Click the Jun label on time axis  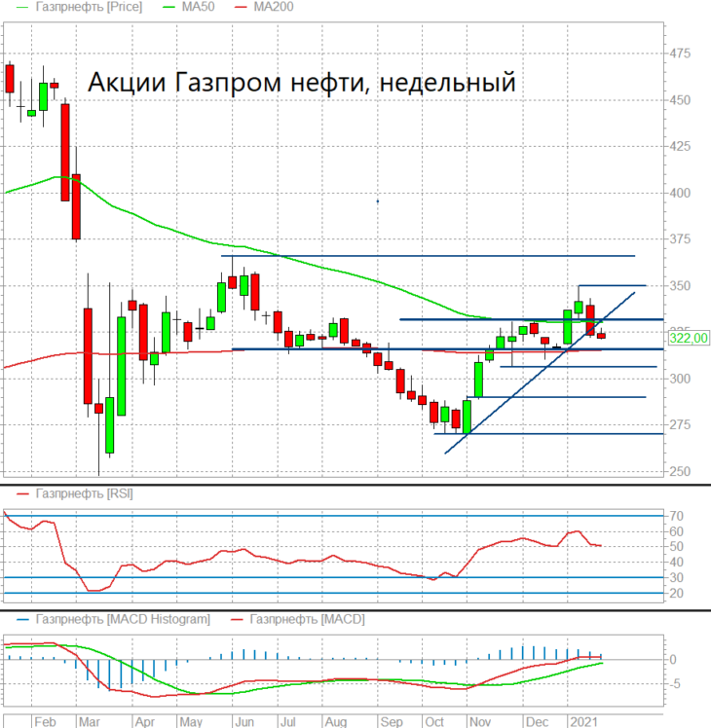coord(244,722)
